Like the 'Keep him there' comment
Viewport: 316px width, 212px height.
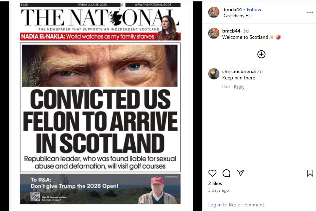tap(226, 87)
